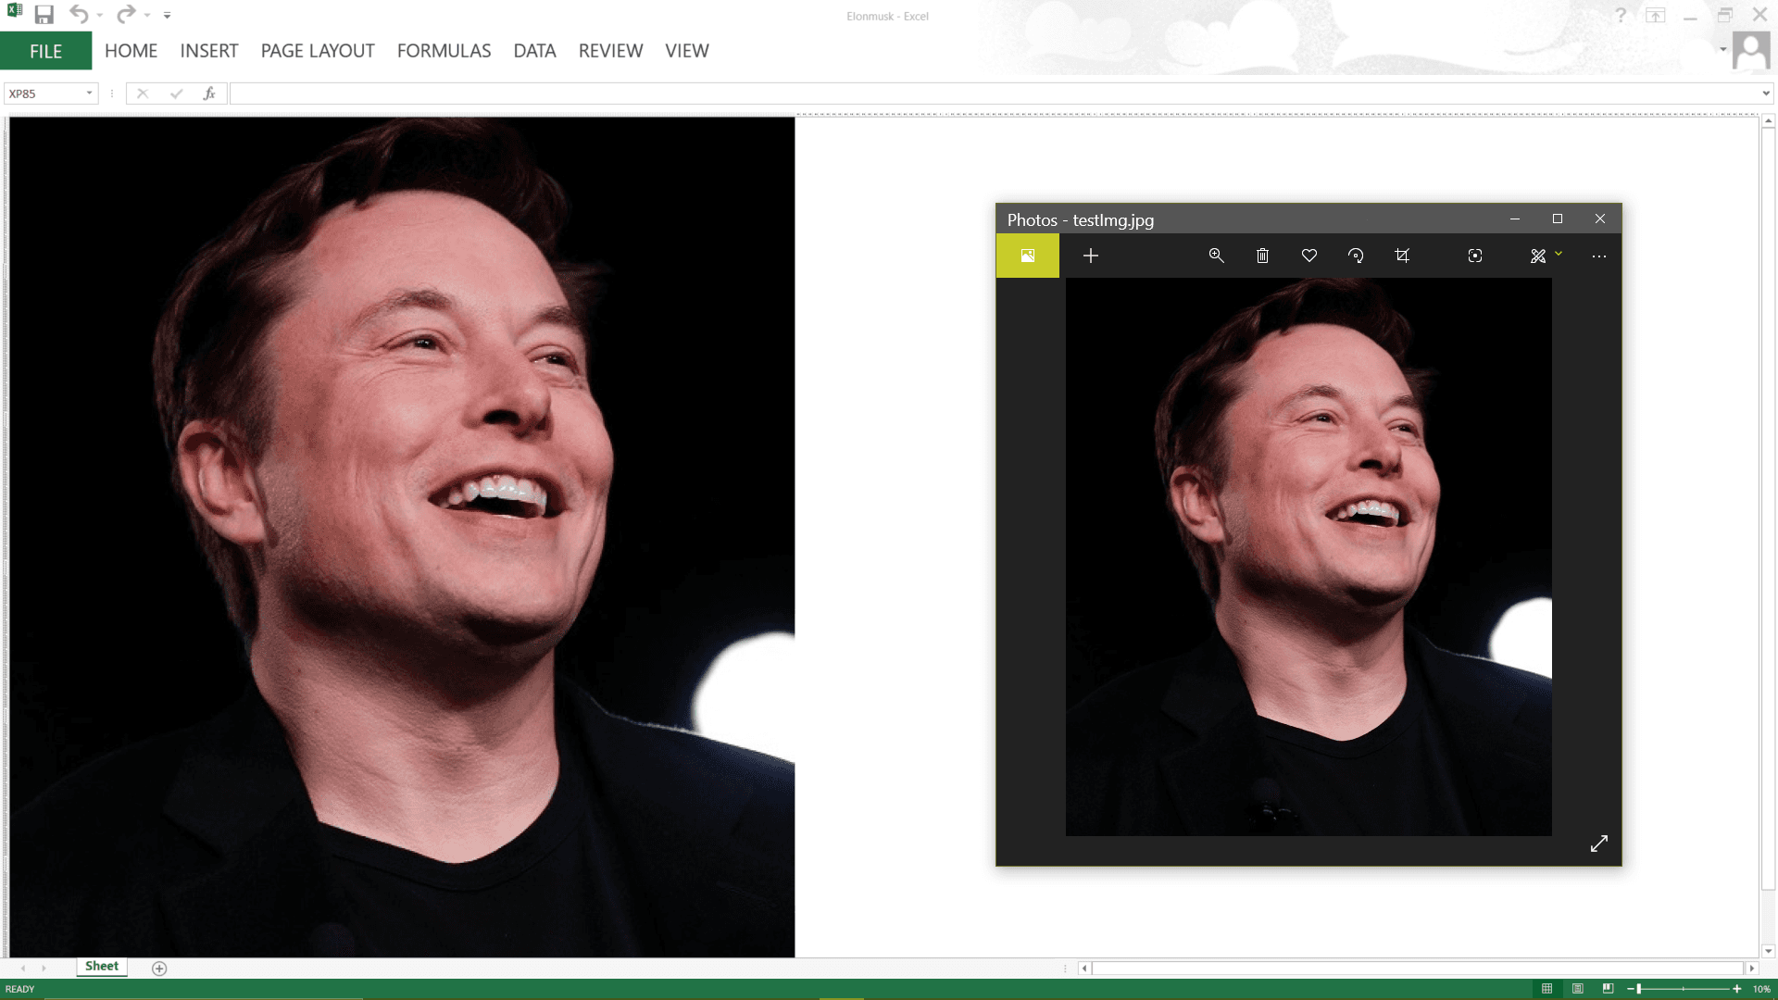Switch to the FORMULAS ribbon tab
This screenshot has width=1778, height=1000.
coord(444,51)
